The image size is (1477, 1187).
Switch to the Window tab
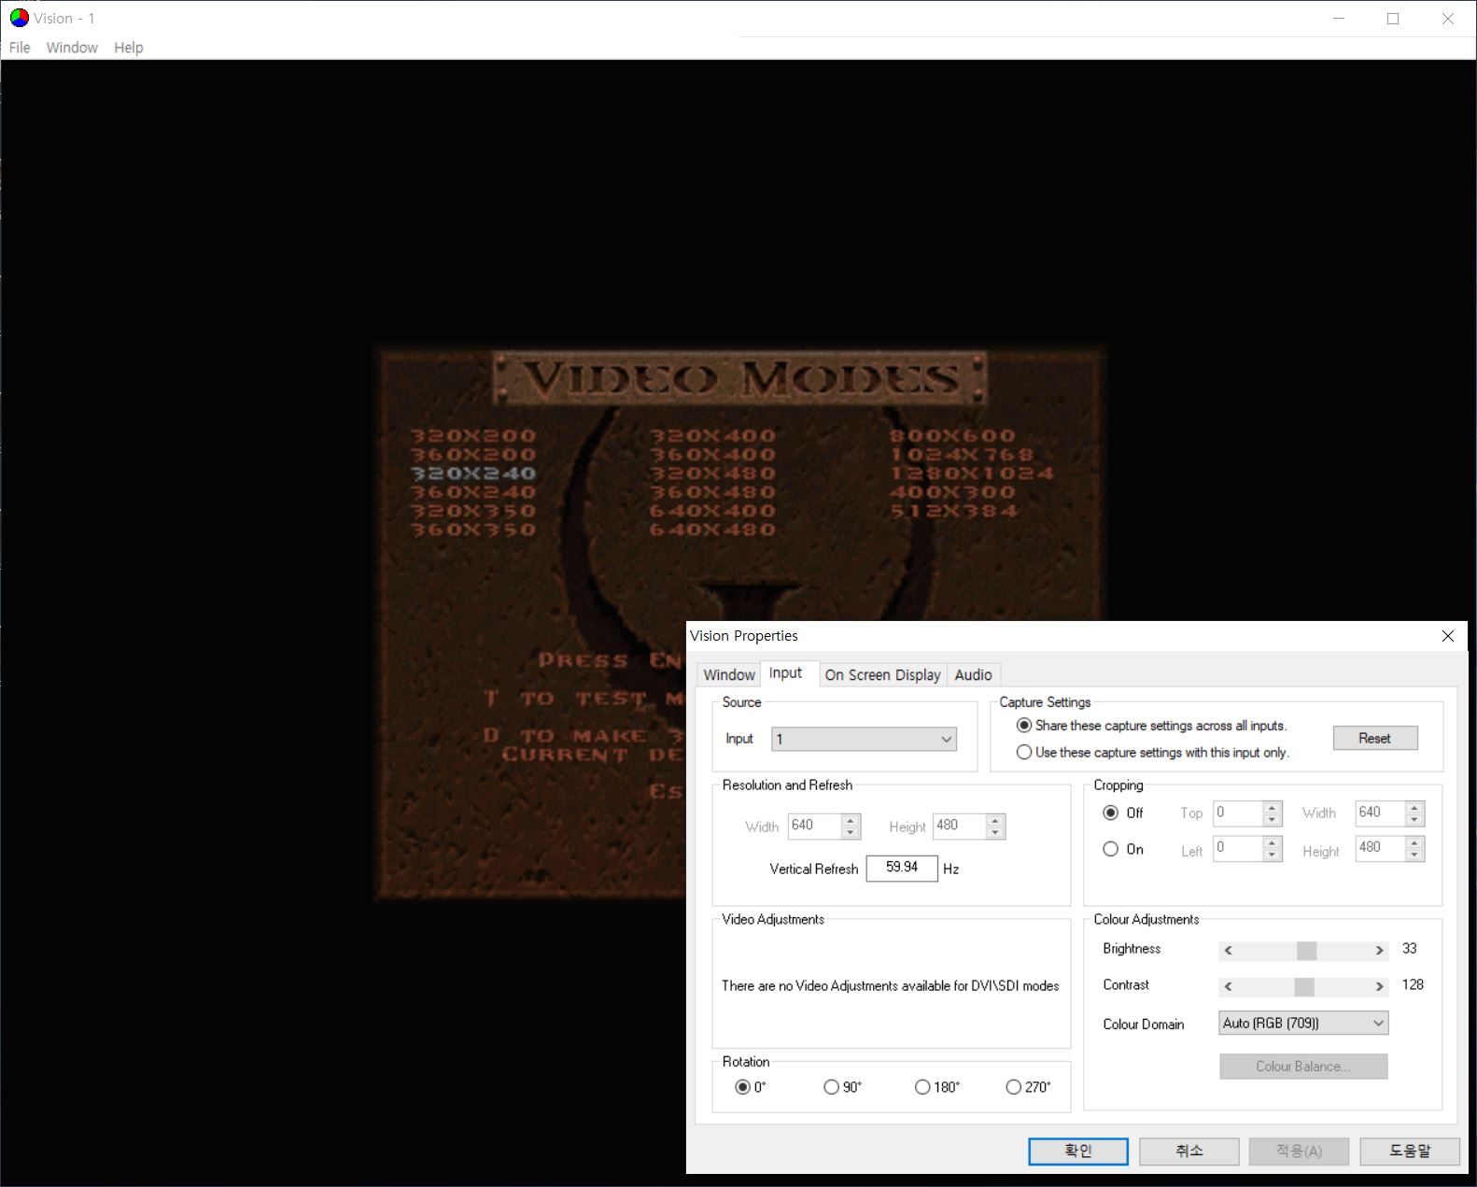pos(729,674)
